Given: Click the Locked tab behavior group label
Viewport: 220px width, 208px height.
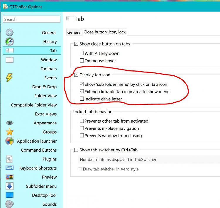Looking at the screenshot, I should pyautogui.click(x=92, y=112).
